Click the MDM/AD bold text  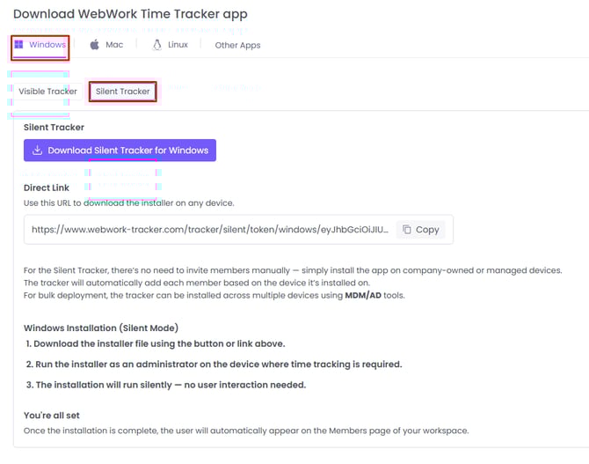(x=363, y=295)
